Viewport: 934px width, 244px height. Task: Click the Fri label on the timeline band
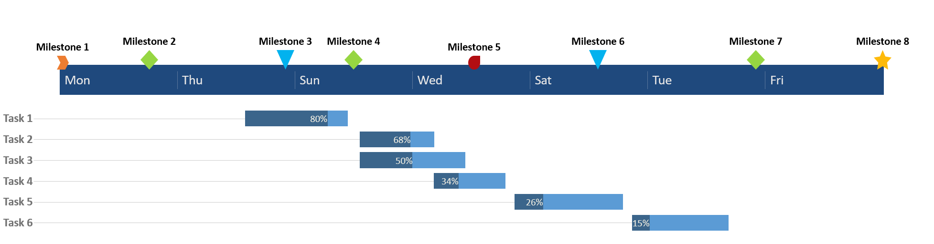777,81
